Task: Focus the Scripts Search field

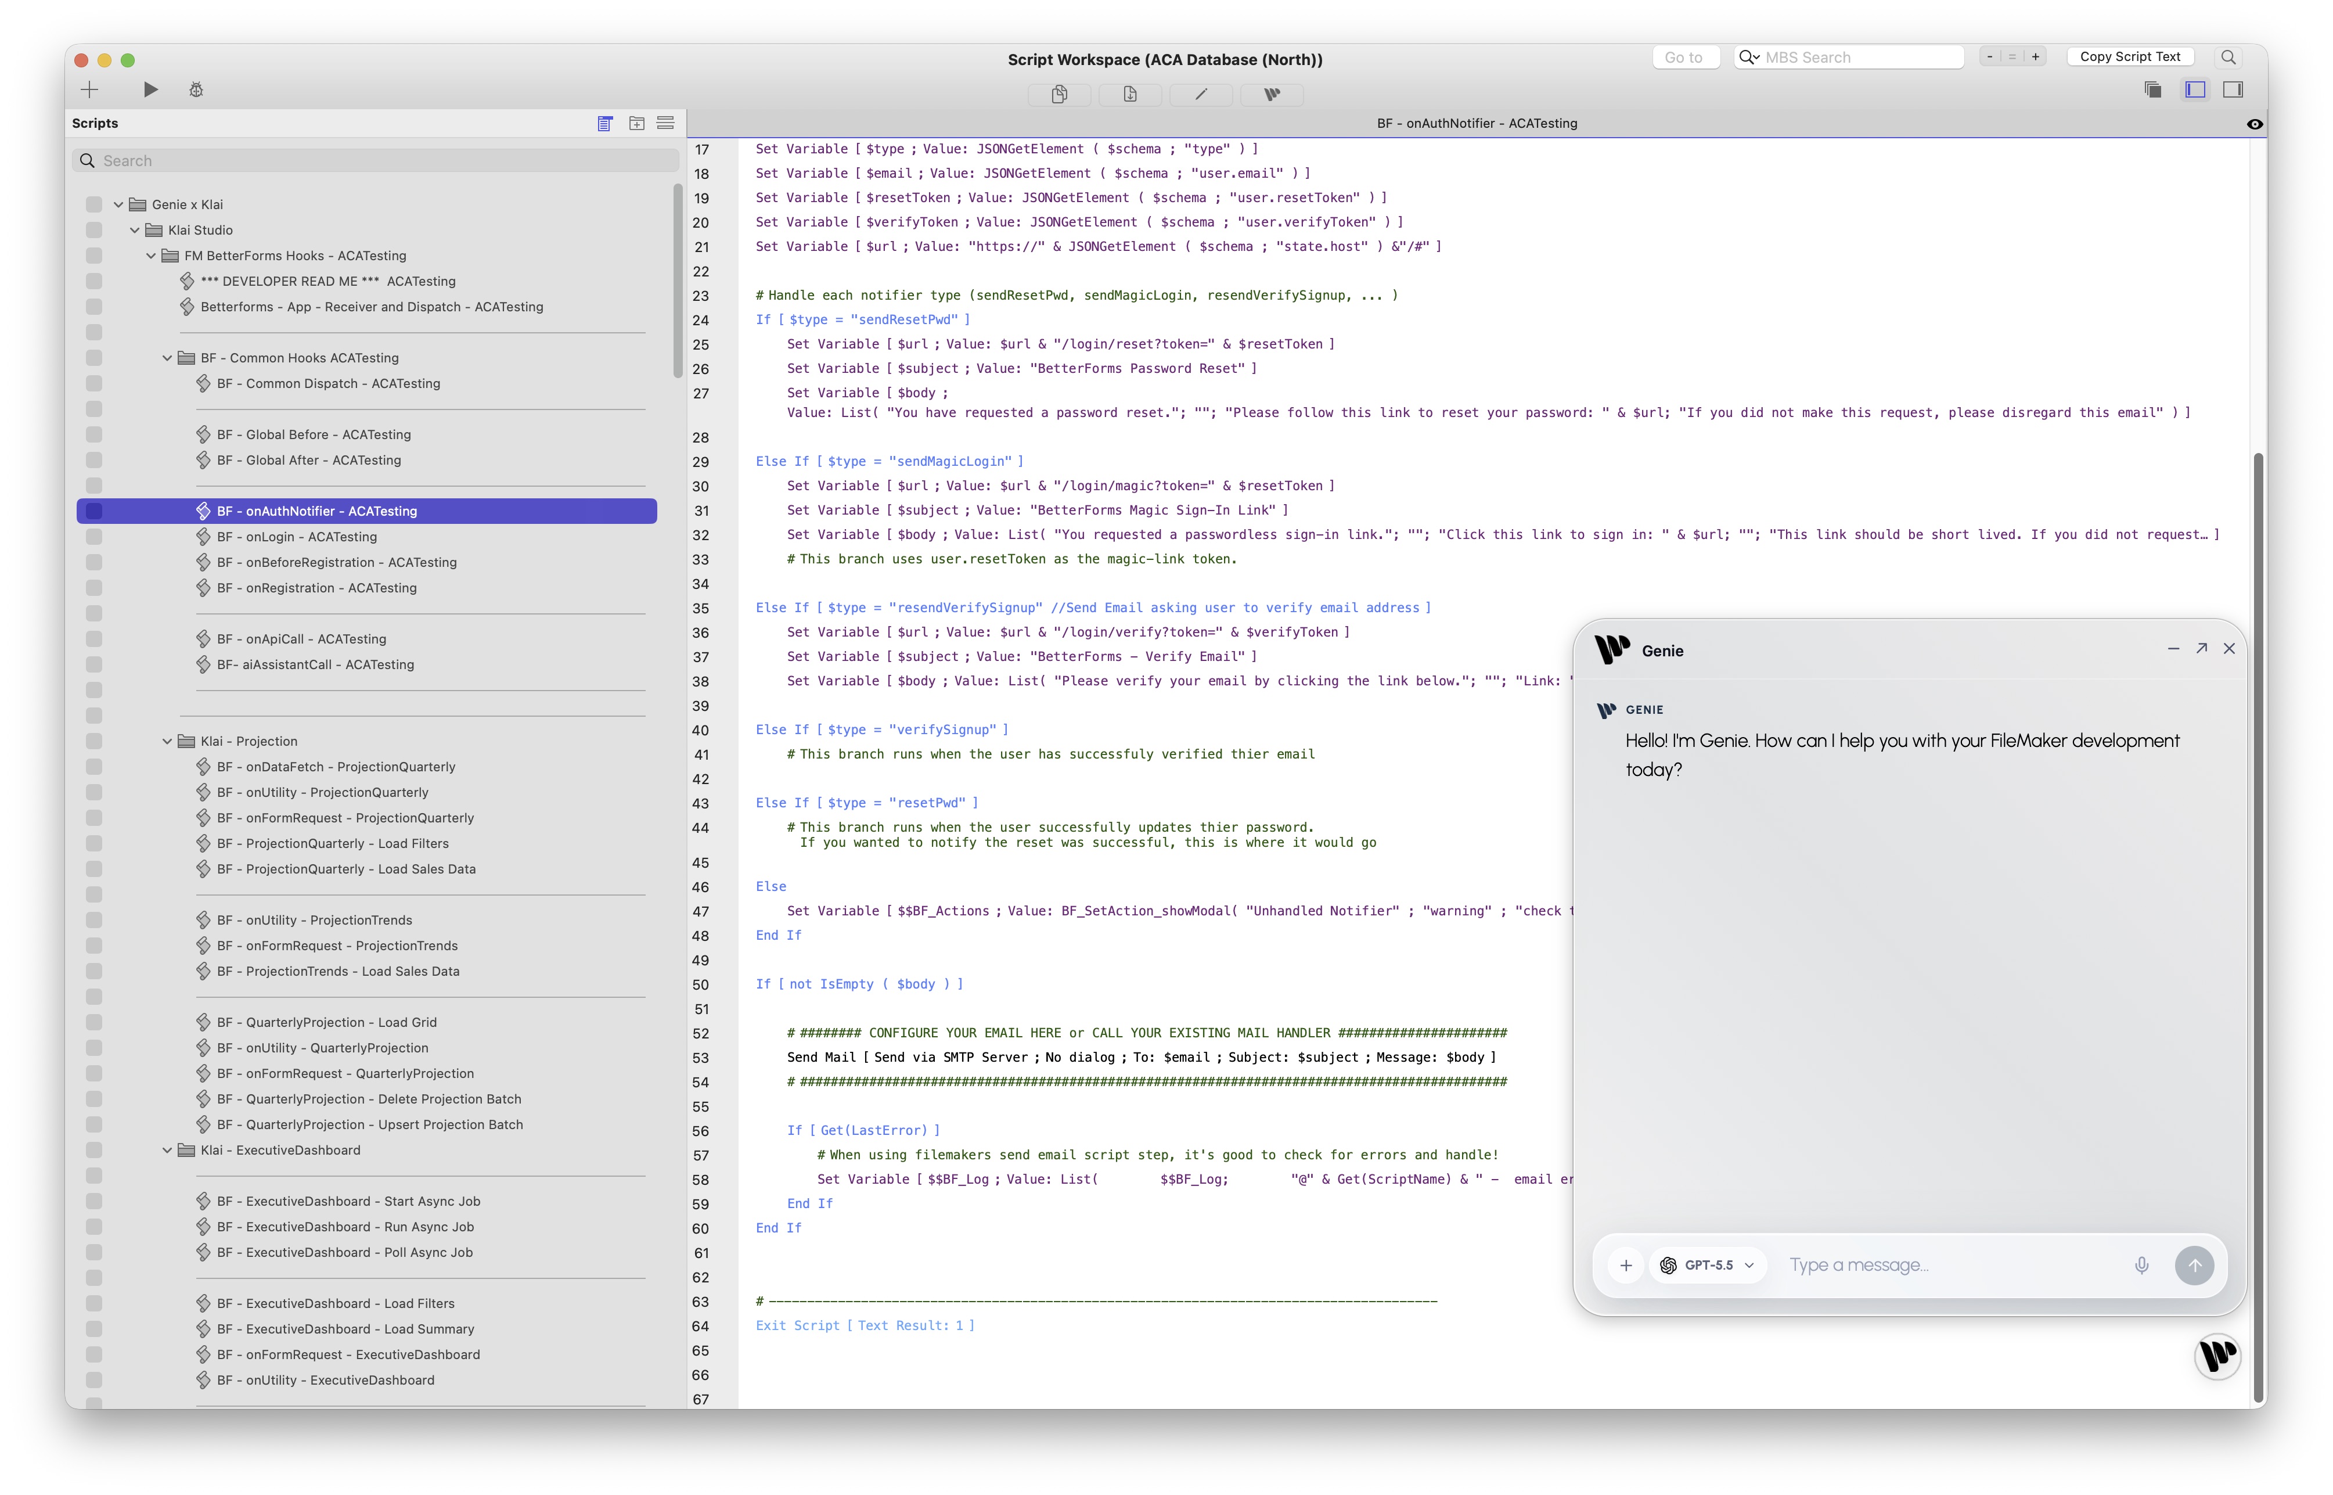Action: click(376, 160)
